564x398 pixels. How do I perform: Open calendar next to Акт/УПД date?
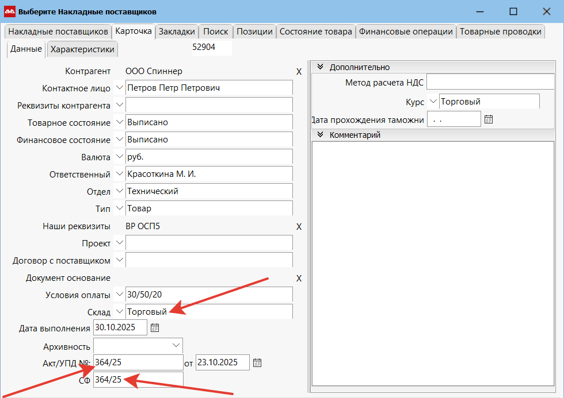tap(257, 362)
